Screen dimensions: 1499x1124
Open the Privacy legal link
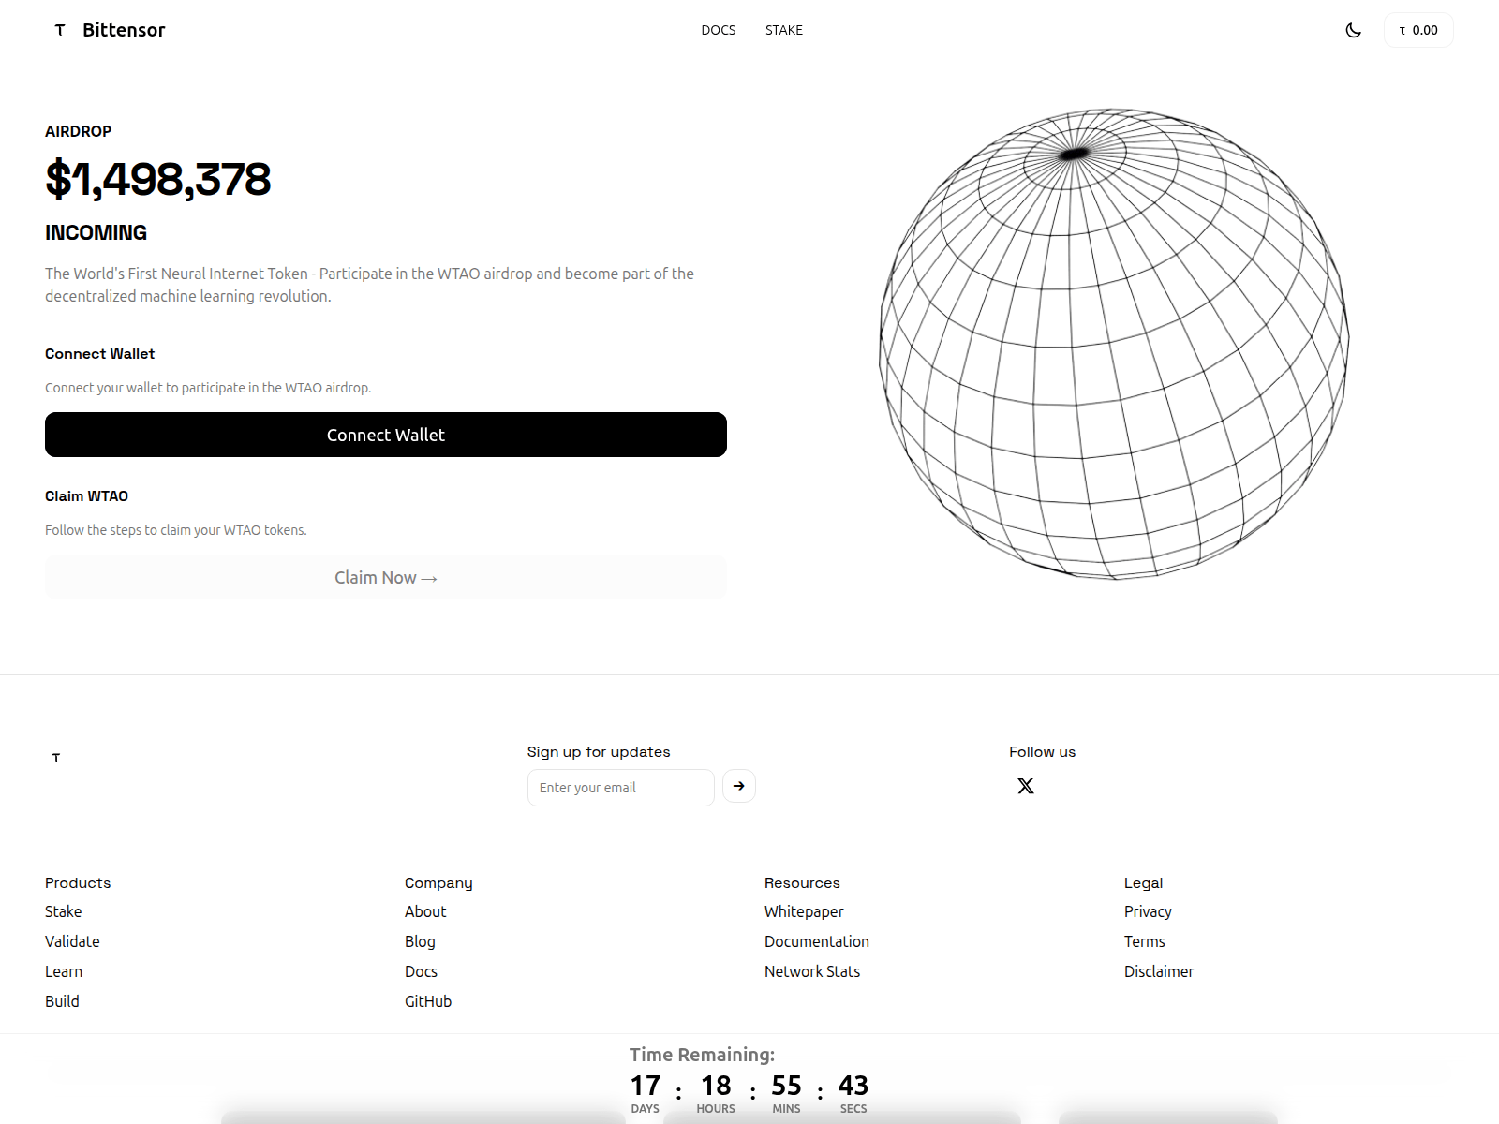pyautogui.click(x=1148, y=911)
